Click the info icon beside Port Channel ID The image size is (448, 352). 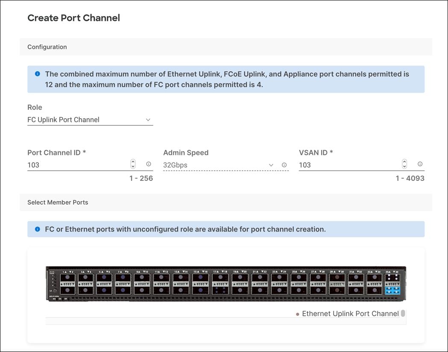[x=148, y=163]
